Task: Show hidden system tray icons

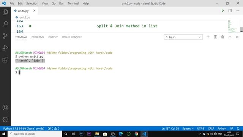Action: pyautogui.click(x=200, y=134)
